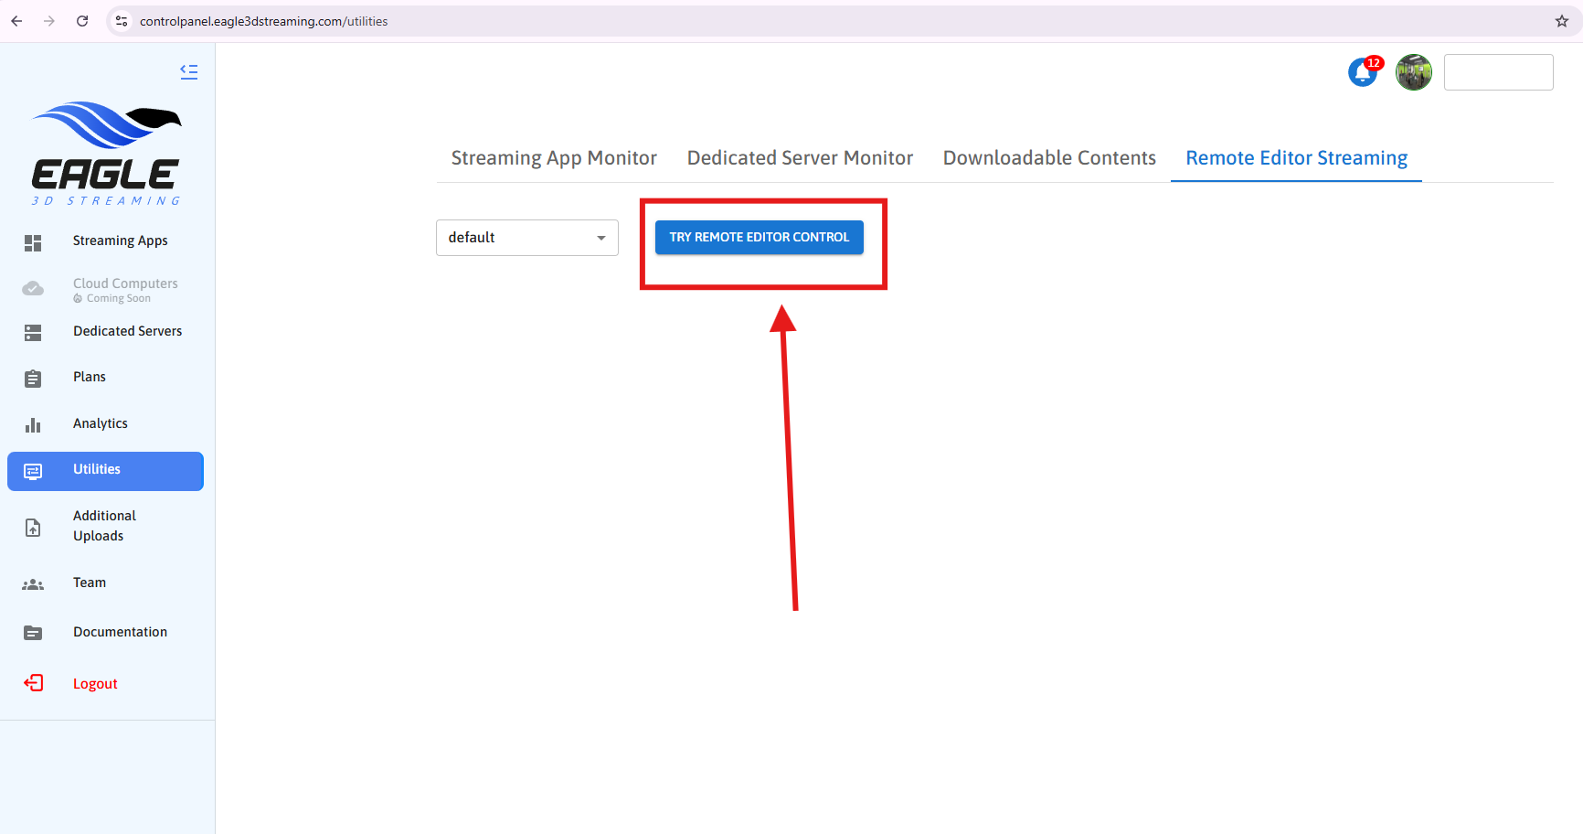Click the Additional Uploads file icon
The height and width of the screenshot is (834, 1583).
pyautogui.click(x=33, y=528)
